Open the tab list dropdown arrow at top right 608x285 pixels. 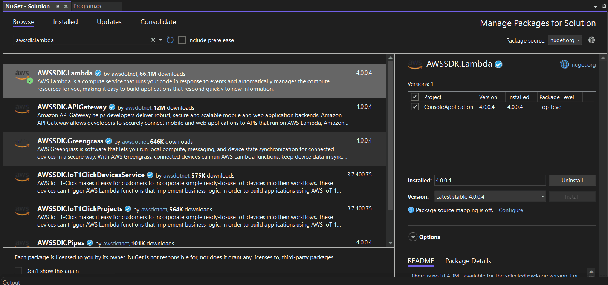596,7
